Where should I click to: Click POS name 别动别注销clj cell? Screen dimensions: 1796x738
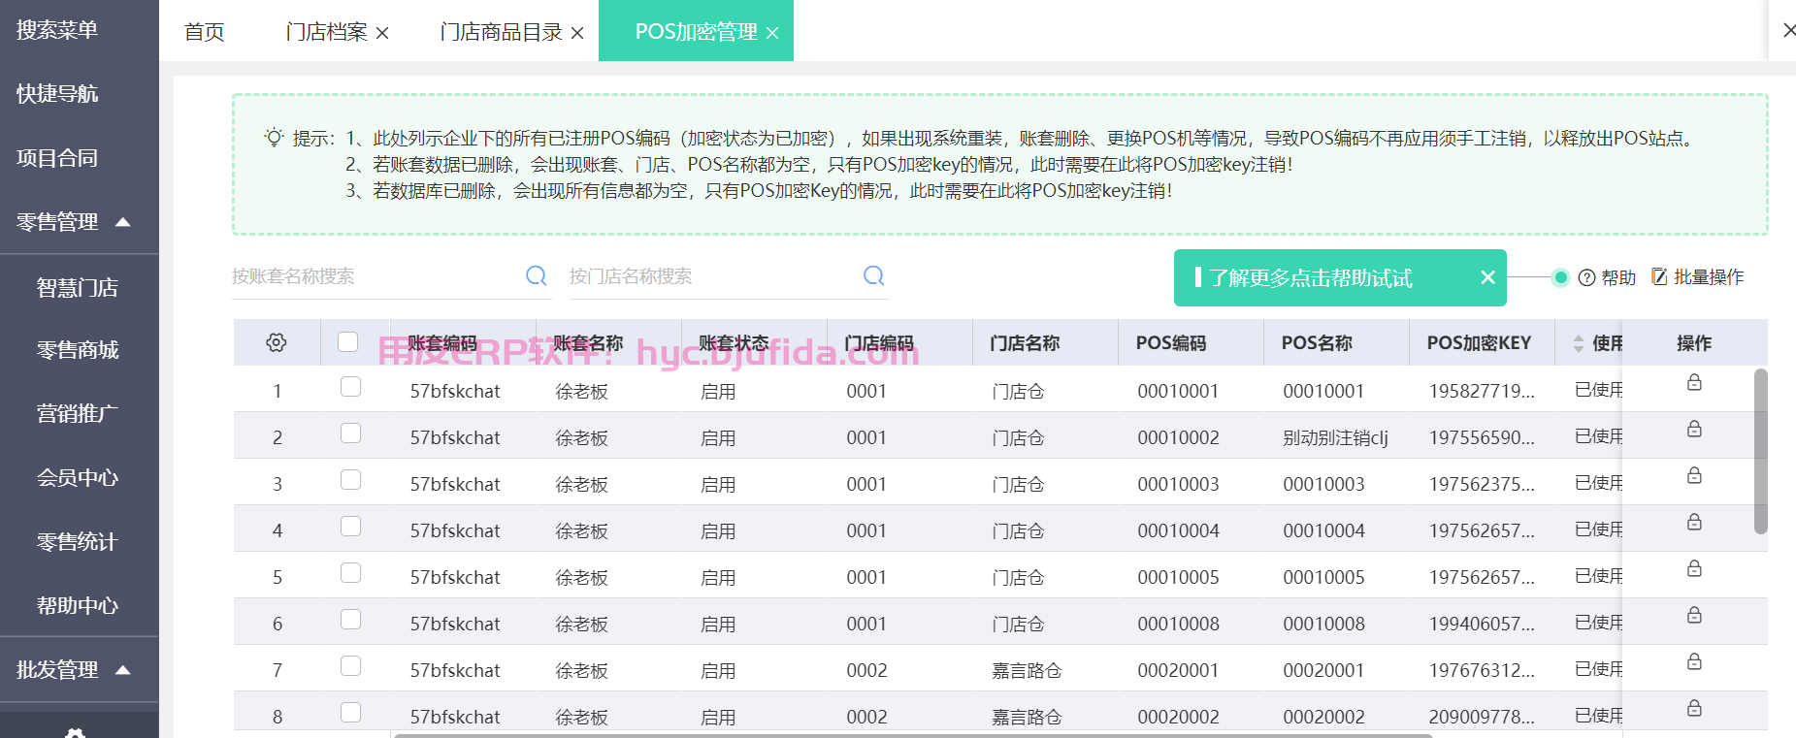tap(1335, 438)
